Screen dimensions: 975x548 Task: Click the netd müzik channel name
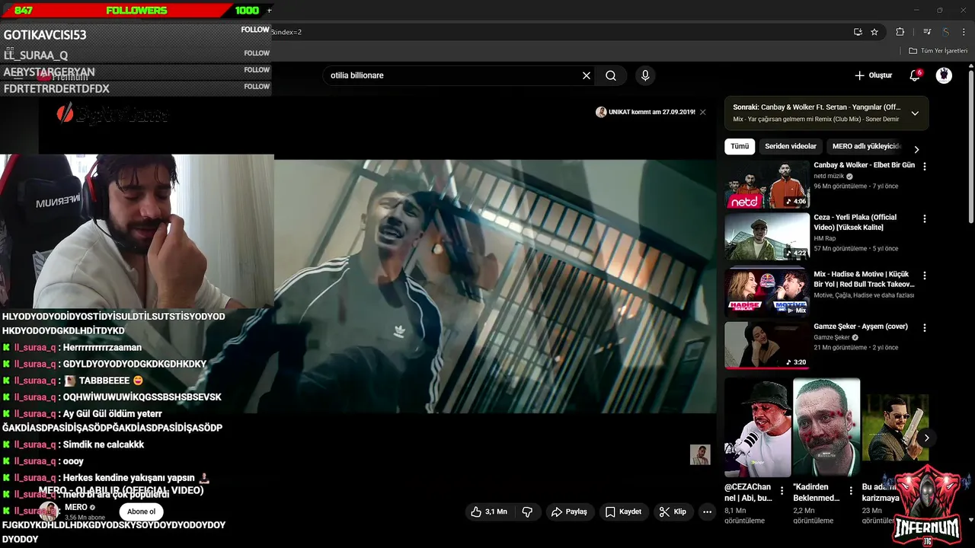click(829, 176)
